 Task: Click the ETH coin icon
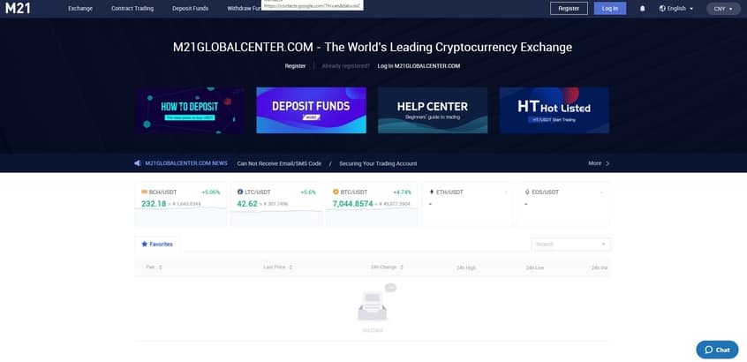coord(432,192)
